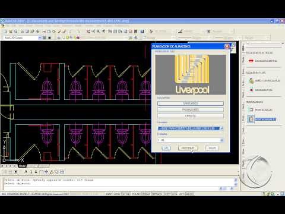Viewport: 285px width, 214px height.
Task: Toggle OSNAP in the status bar
Action: coord(146,194)
